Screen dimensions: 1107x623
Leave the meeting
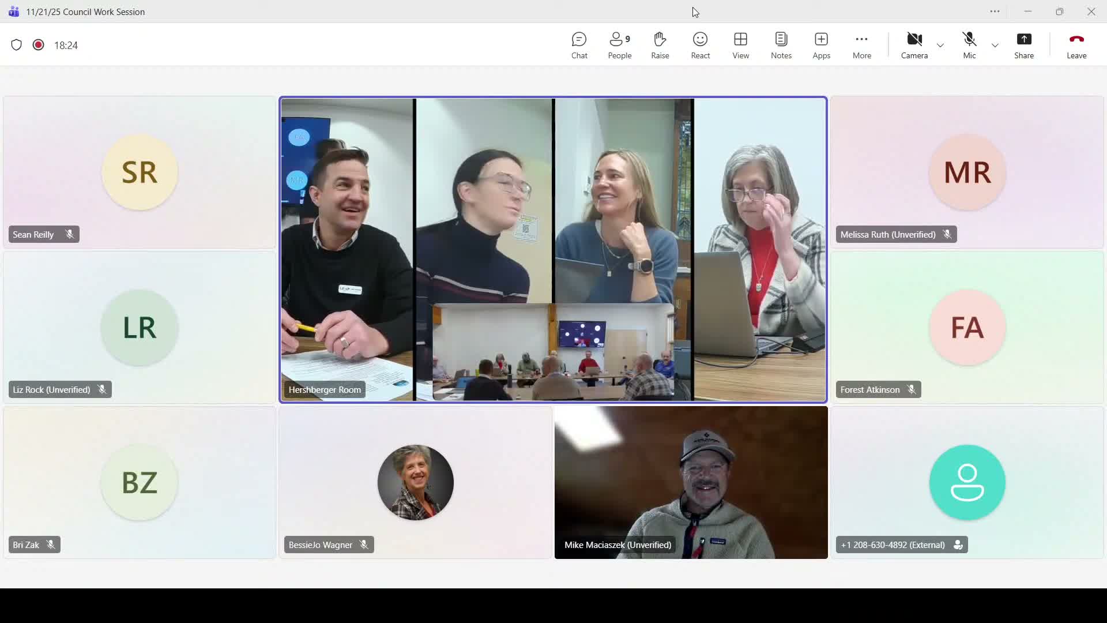click(1076, 45)
